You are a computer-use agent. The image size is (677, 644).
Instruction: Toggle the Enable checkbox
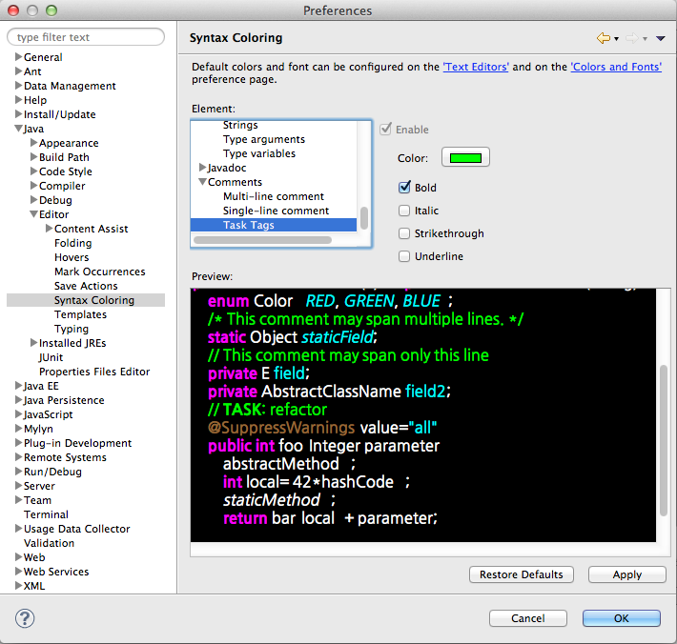tap(385, 129)
